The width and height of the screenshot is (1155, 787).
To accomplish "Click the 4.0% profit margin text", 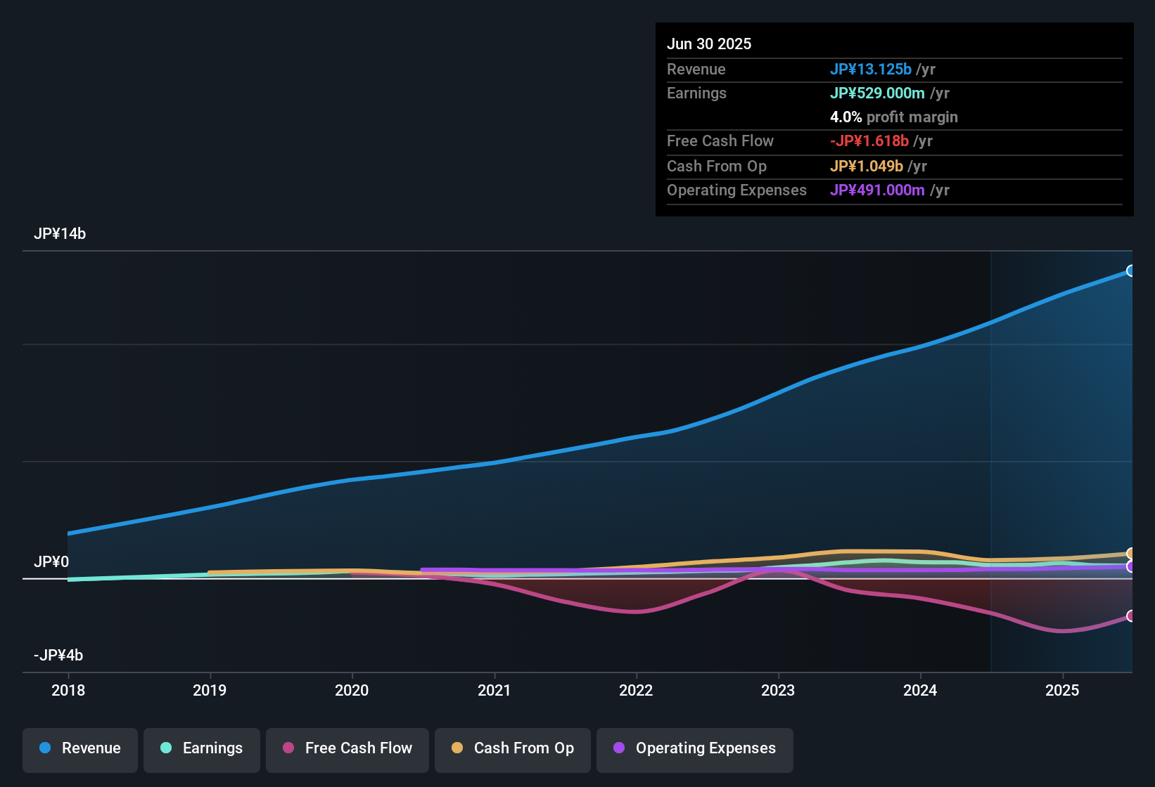I will coord(894,117).
